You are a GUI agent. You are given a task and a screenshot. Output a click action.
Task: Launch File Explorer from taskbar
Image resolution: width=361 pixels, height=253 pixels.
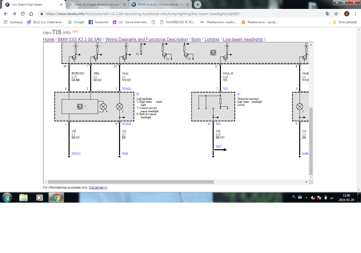(24, 197)
